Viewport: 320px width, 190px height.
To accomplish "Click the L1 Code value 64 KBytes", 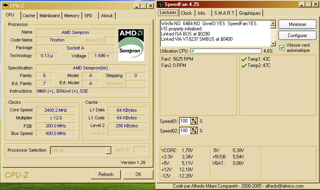I will 127,118.
